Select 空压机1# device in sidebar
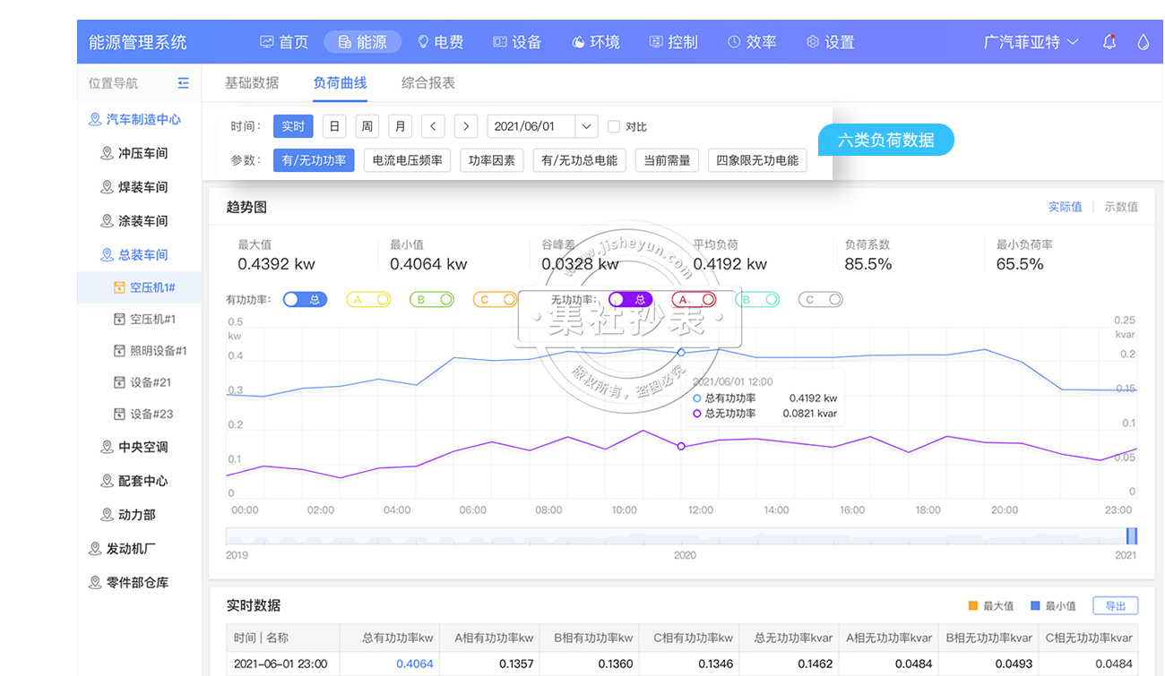Viewport: 1165px width, 676px height. [x=151, y=287]
